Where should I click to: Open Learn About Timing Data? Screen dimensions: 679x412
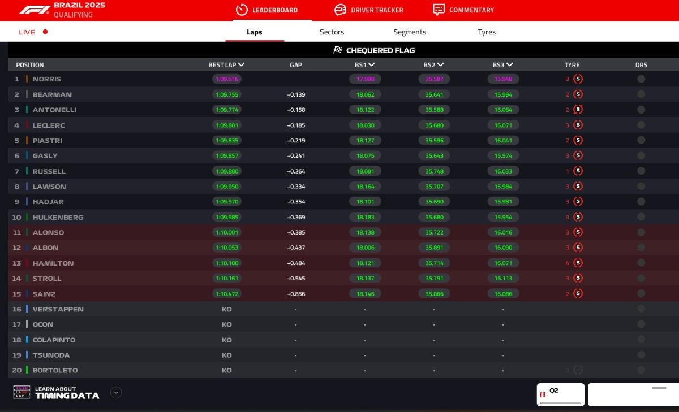click(x=68, y=392)
